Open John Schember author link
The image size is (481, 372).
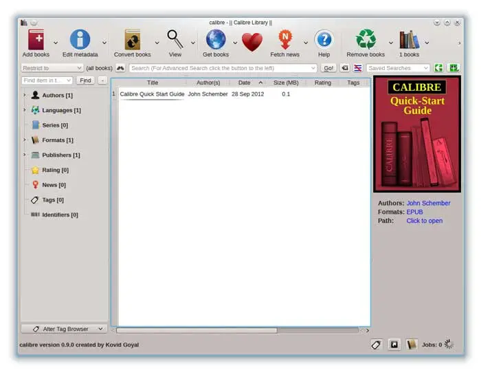(x=428, y=203)
